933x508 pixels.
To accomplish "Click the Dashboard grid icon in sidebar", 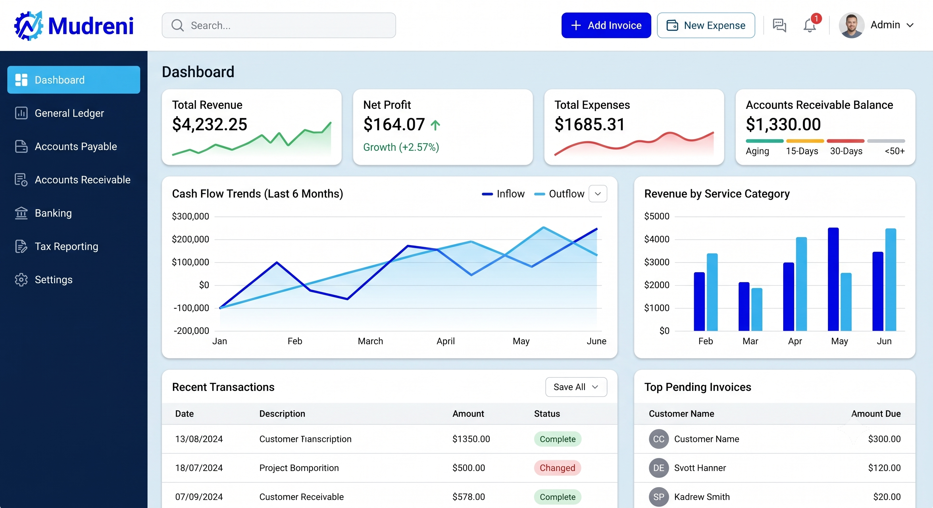I will point(21,80).
